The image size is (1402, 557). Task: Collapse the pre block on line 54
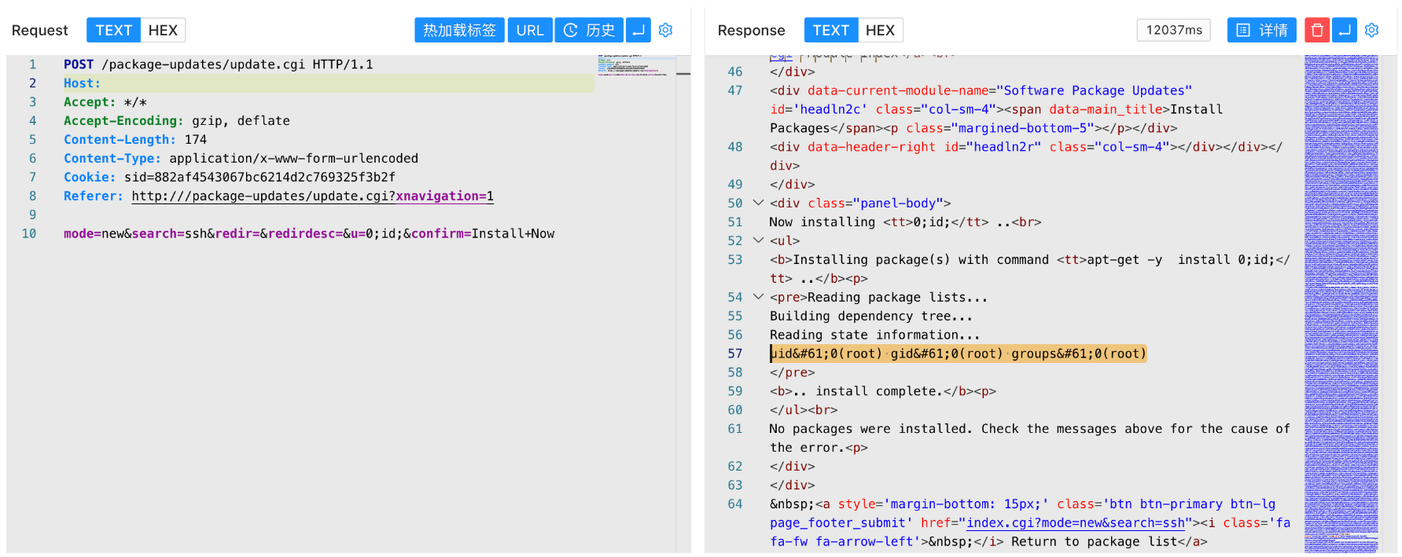[758, 297]
